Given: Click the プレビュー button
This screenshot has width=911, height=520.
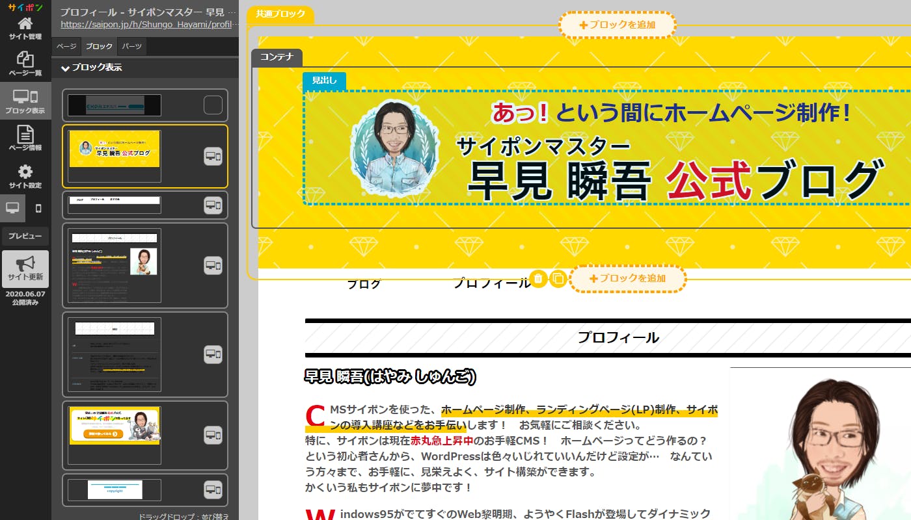Looking at the screenshot, I should coord(25,236).
